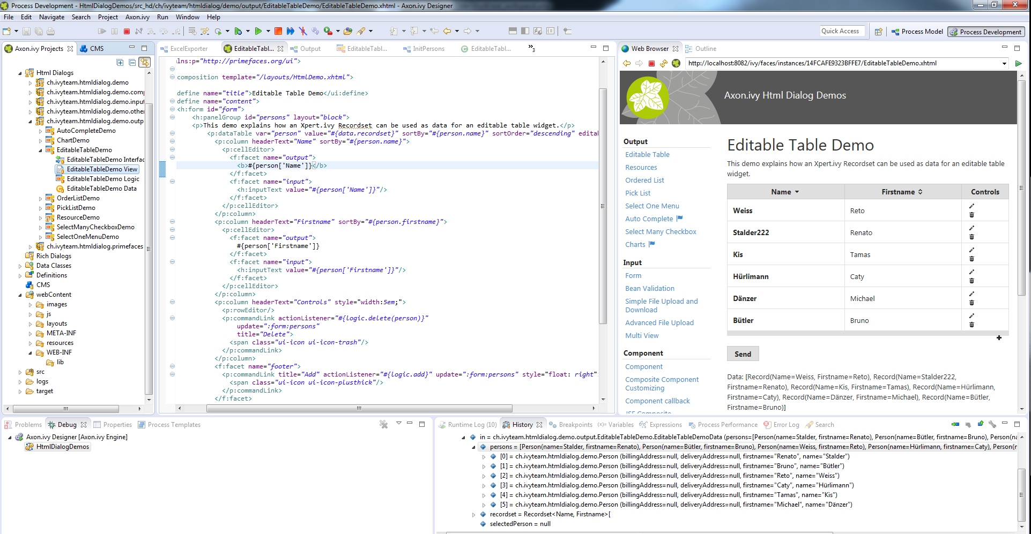Refresh the Web Browser page
Screen dimensions: 1031x534
tap(664, 63)
